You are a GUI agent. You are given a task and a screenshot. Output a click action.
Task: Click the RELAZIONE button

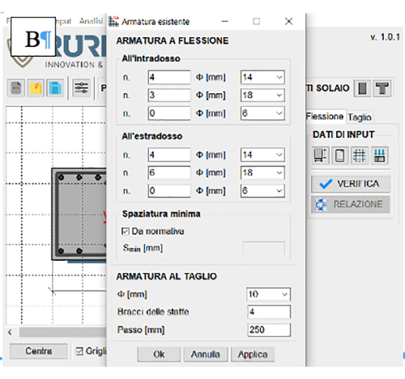pyautogui.click(x=351, y=204)
